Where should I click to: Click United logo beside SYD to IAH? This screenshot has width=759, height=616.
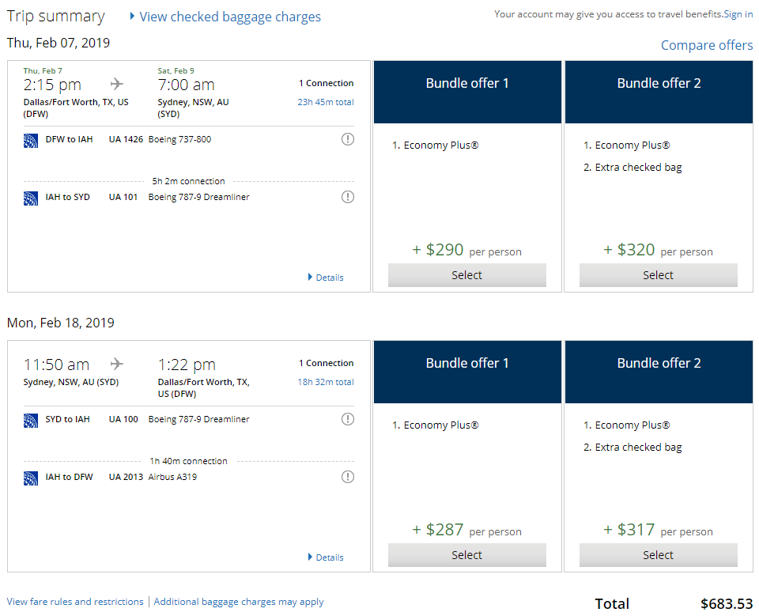[x=31, y=420]
